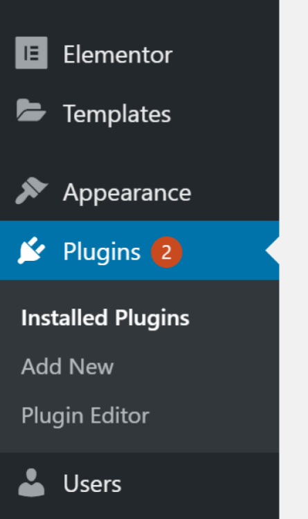Click the Users person silhouette icon
308x519 pixels.
(31, 482)
